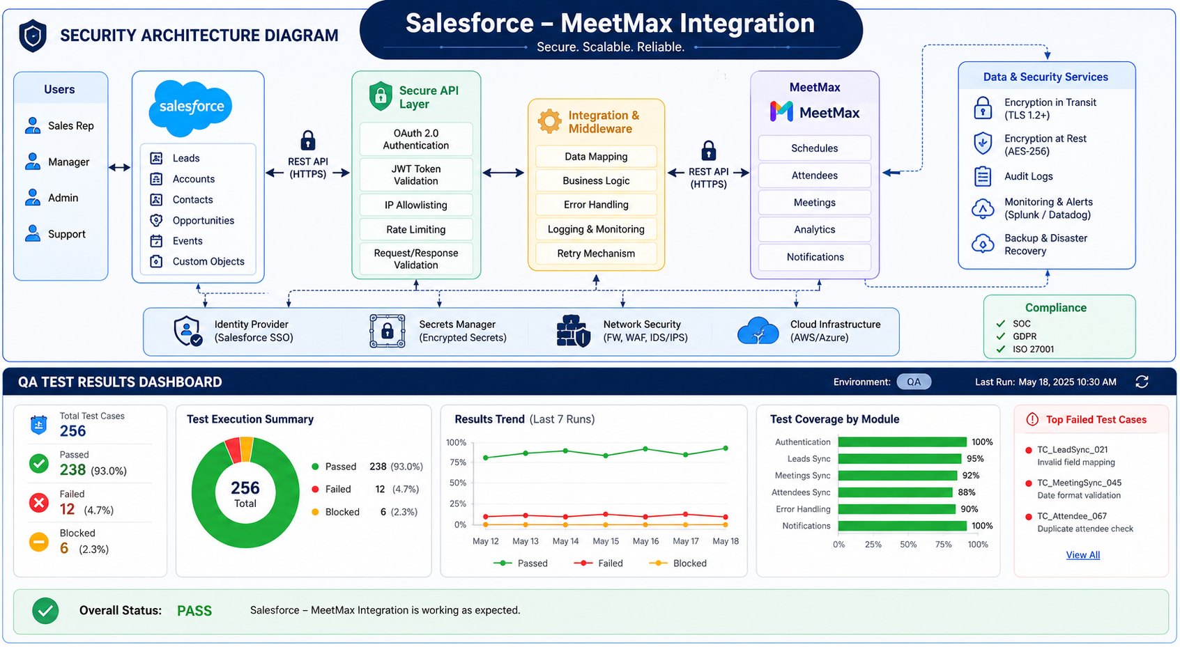Click the Retry Mechanism box
Image resolution: width=1180 pixels, height=647 pixels.
point(596,254)
